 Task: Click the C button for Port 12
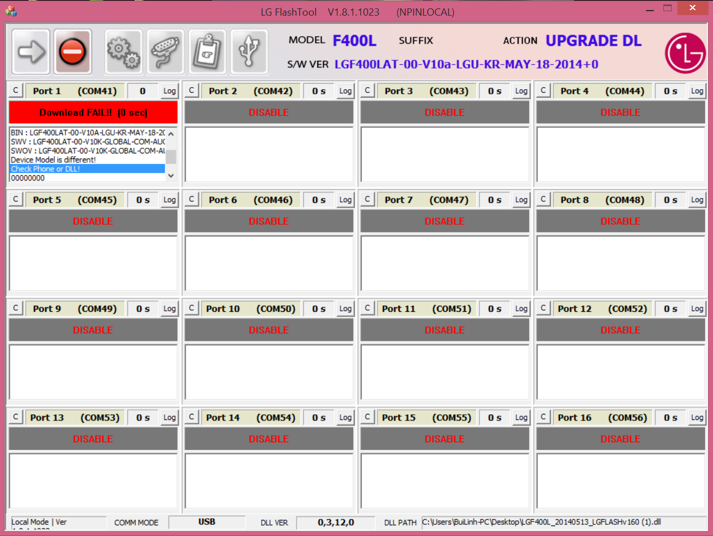click(543, 308)
